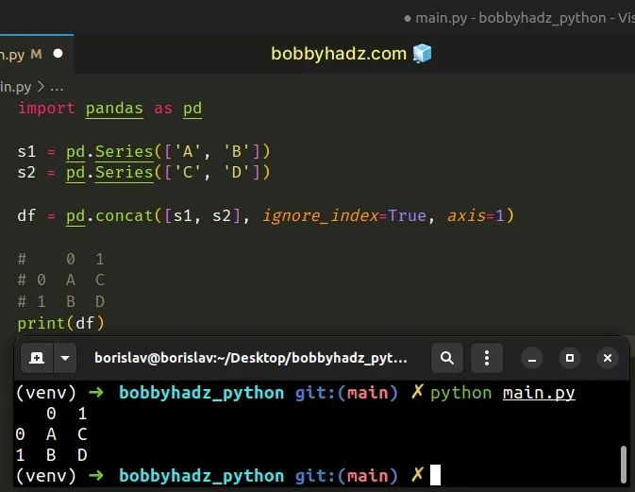The image size is (635, 492).
Task: Click 'concat' in the df line
Action: pyautogui.click(x=124, y=215)
